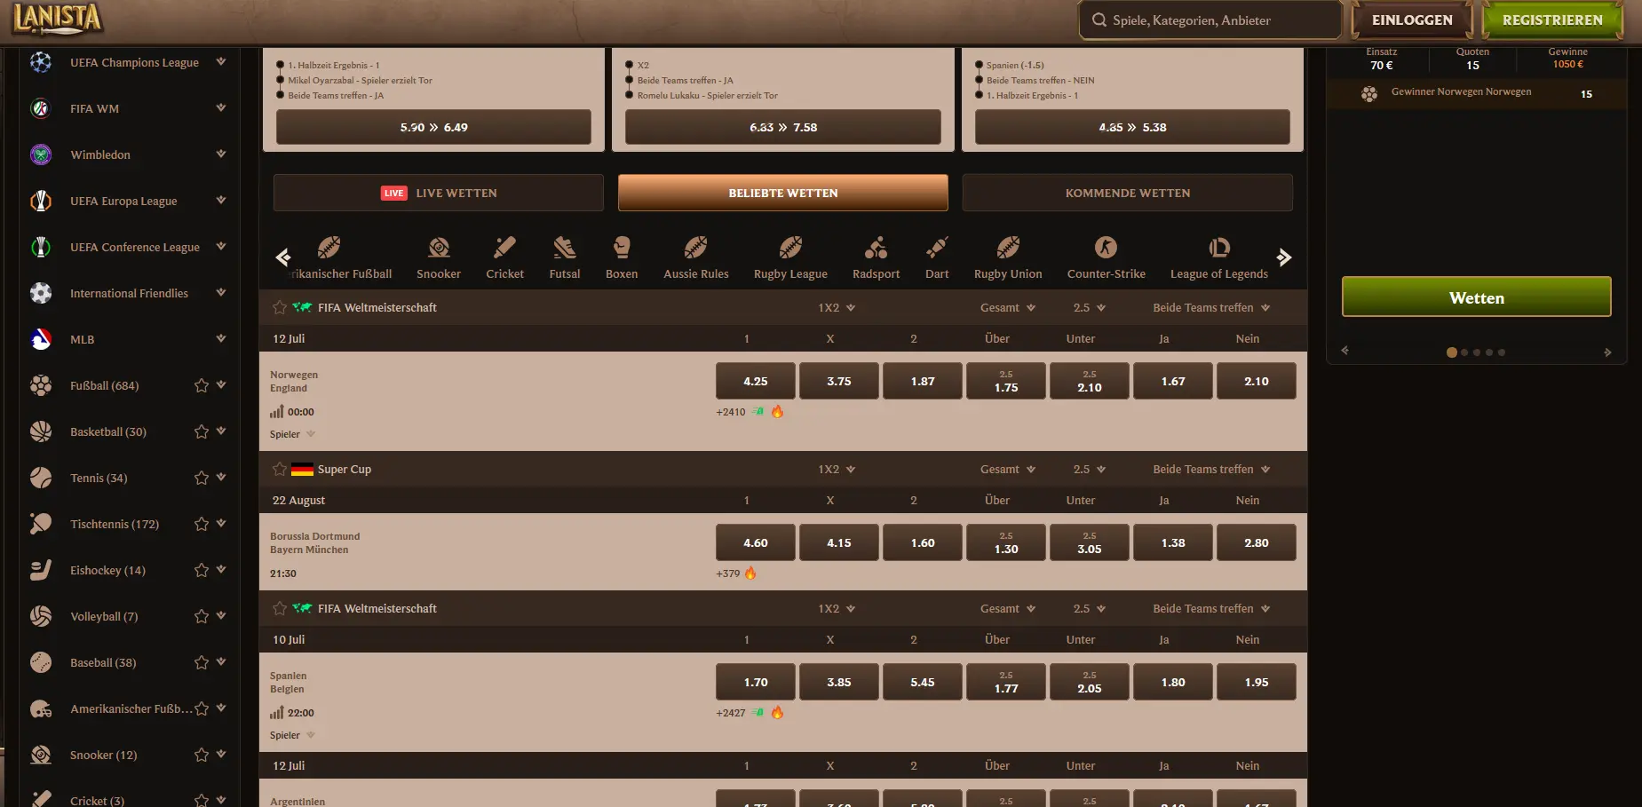Expand UEFA Europa League chevron
1642x807 pixels.
(221, 201)
